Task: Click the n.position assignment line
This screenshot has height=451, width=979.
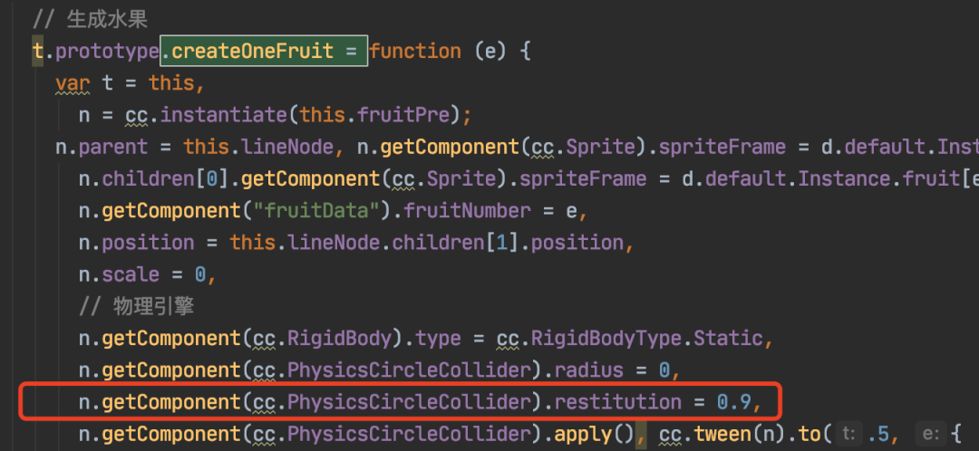Action: 351,243
